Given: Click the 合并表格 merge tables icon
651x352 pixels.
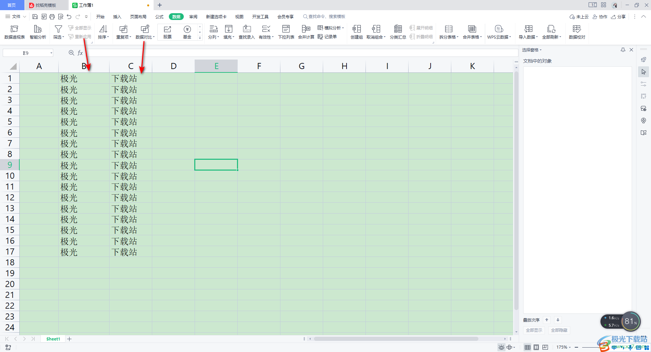Looking at the screenshot, I should point(472,29).
